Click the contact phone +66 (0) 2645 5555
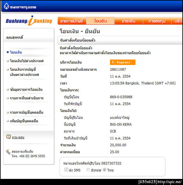This screenshot has width=183, height=185. point(32,156)
